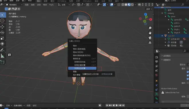The image size is (189, 109).
Task: Toggle overlay visibility in viewport header
Action: [112, 5]
